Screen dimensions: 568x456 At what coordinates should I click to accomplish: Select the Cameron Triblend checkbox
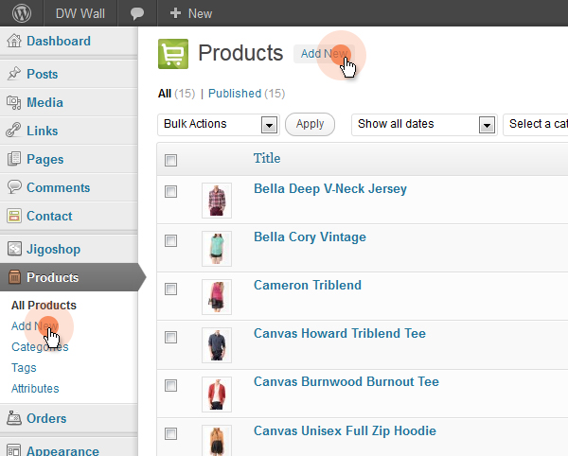[x=170, y=289]
